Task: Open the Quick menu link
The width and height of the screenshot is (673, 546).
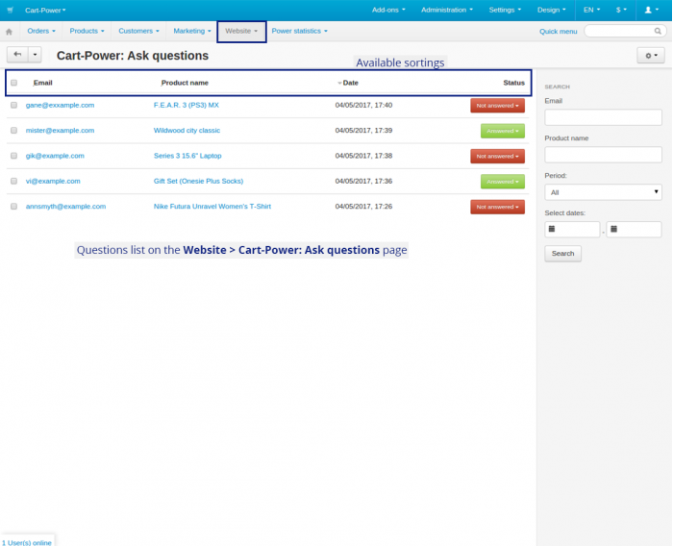Action: [x=558, y=32]
